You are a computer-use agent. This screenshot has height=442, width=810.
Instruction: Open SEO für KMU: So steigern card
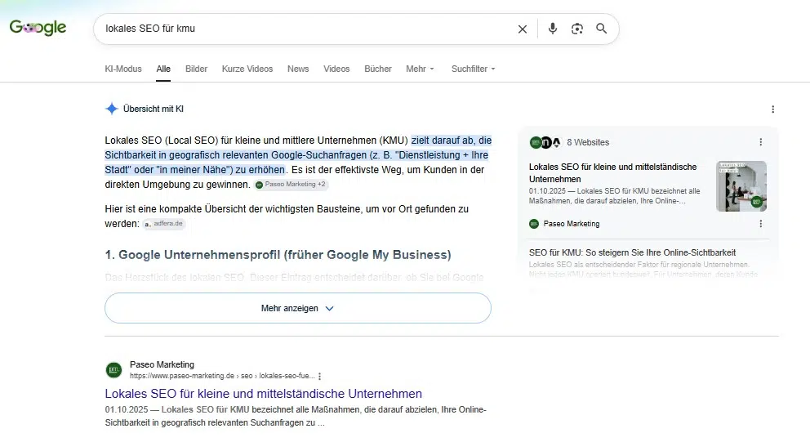point(632,252)
